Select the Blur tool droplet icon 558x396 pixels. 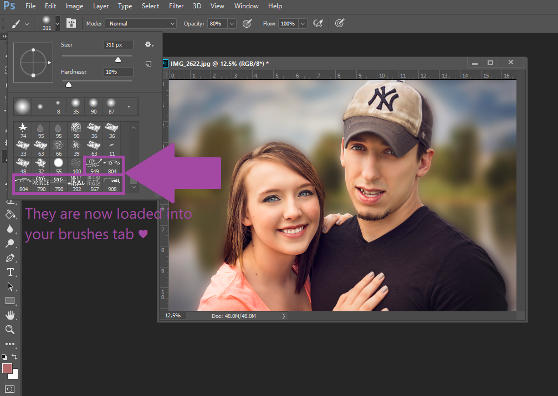(x=10, y=229)
